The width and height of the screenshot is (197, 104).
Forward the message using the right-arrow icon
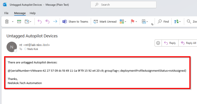coord(55,21)
